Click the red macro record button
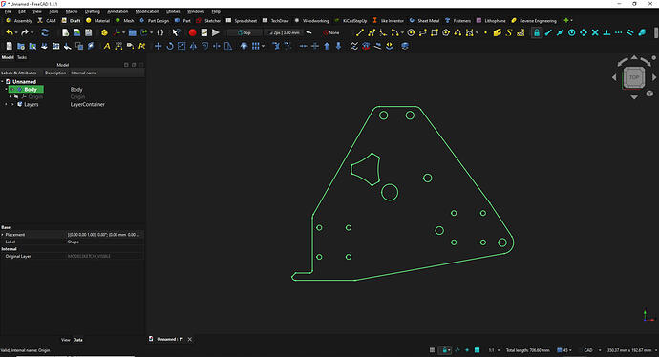The width and height of the screenshot is (659, 357). (192, 32)
